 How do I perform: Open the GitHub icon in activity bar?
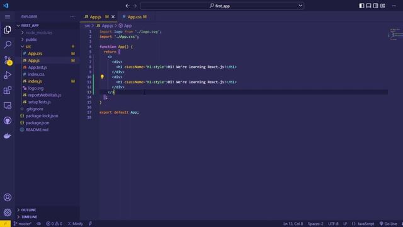8,120
